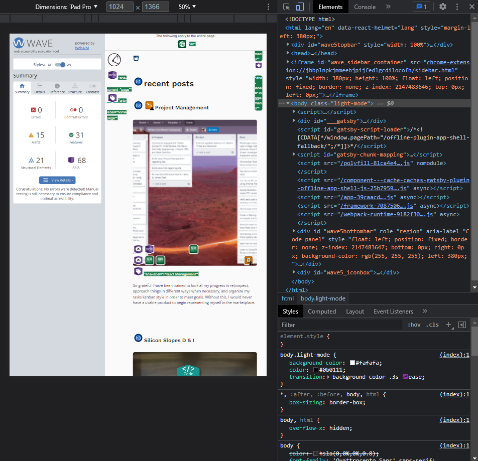Open the issues counter badge showing 1
478x461 pixels.
(422, 7)
